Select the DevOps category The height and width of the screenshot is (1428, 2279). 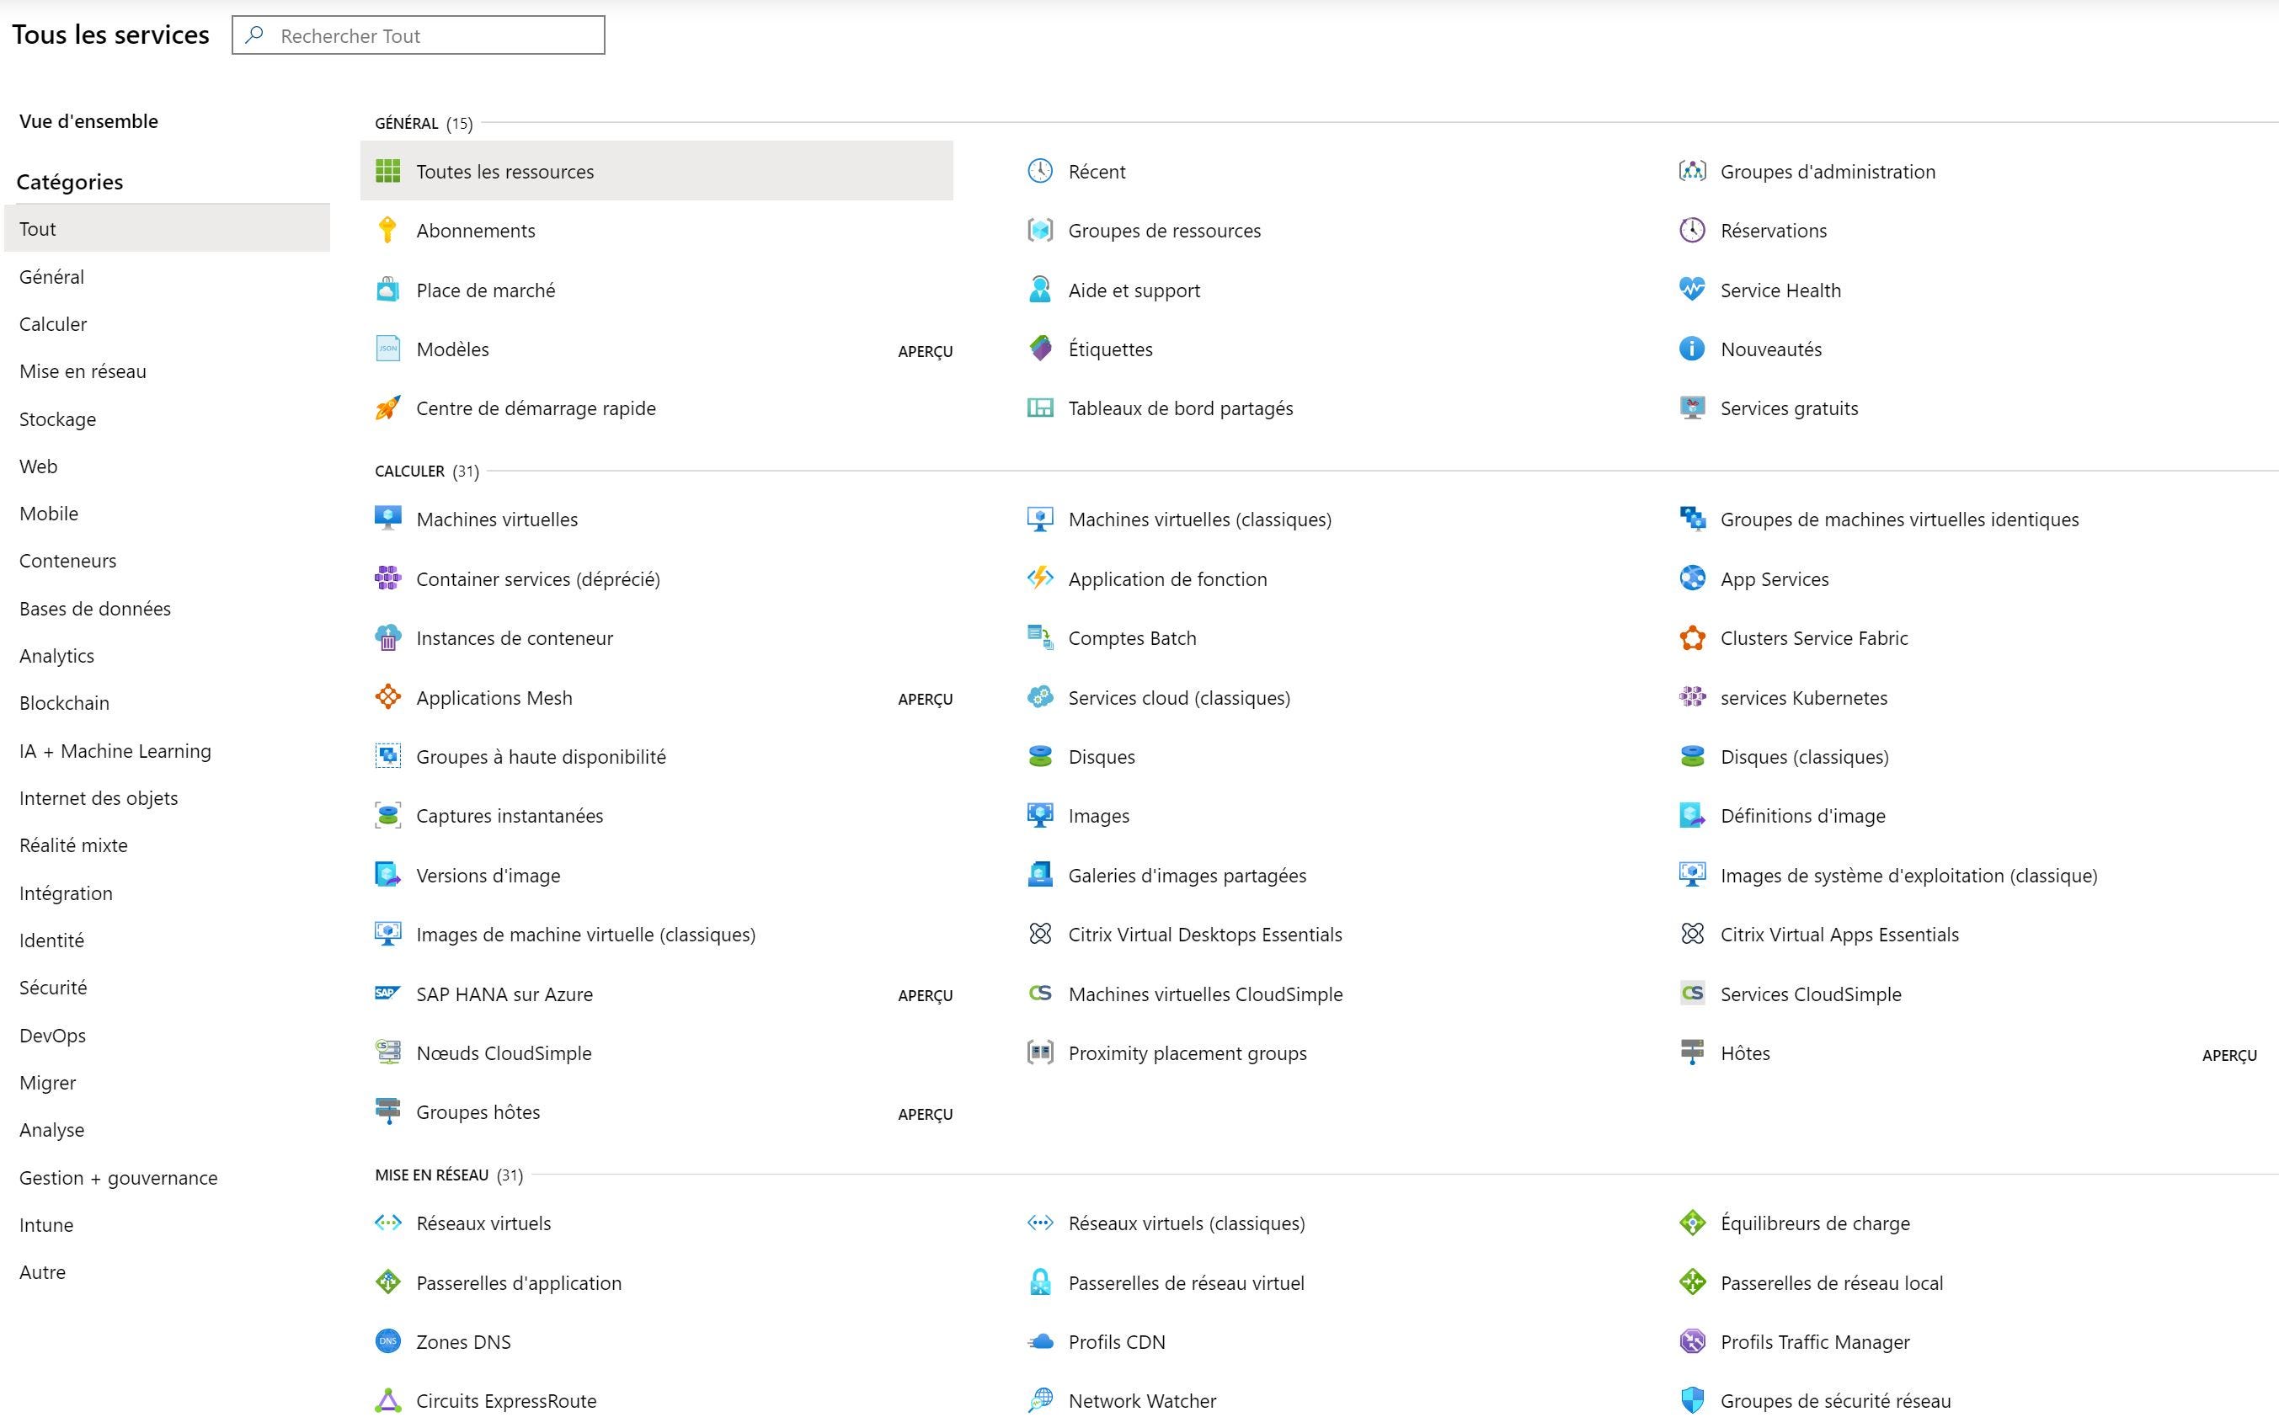point(53,1035)
